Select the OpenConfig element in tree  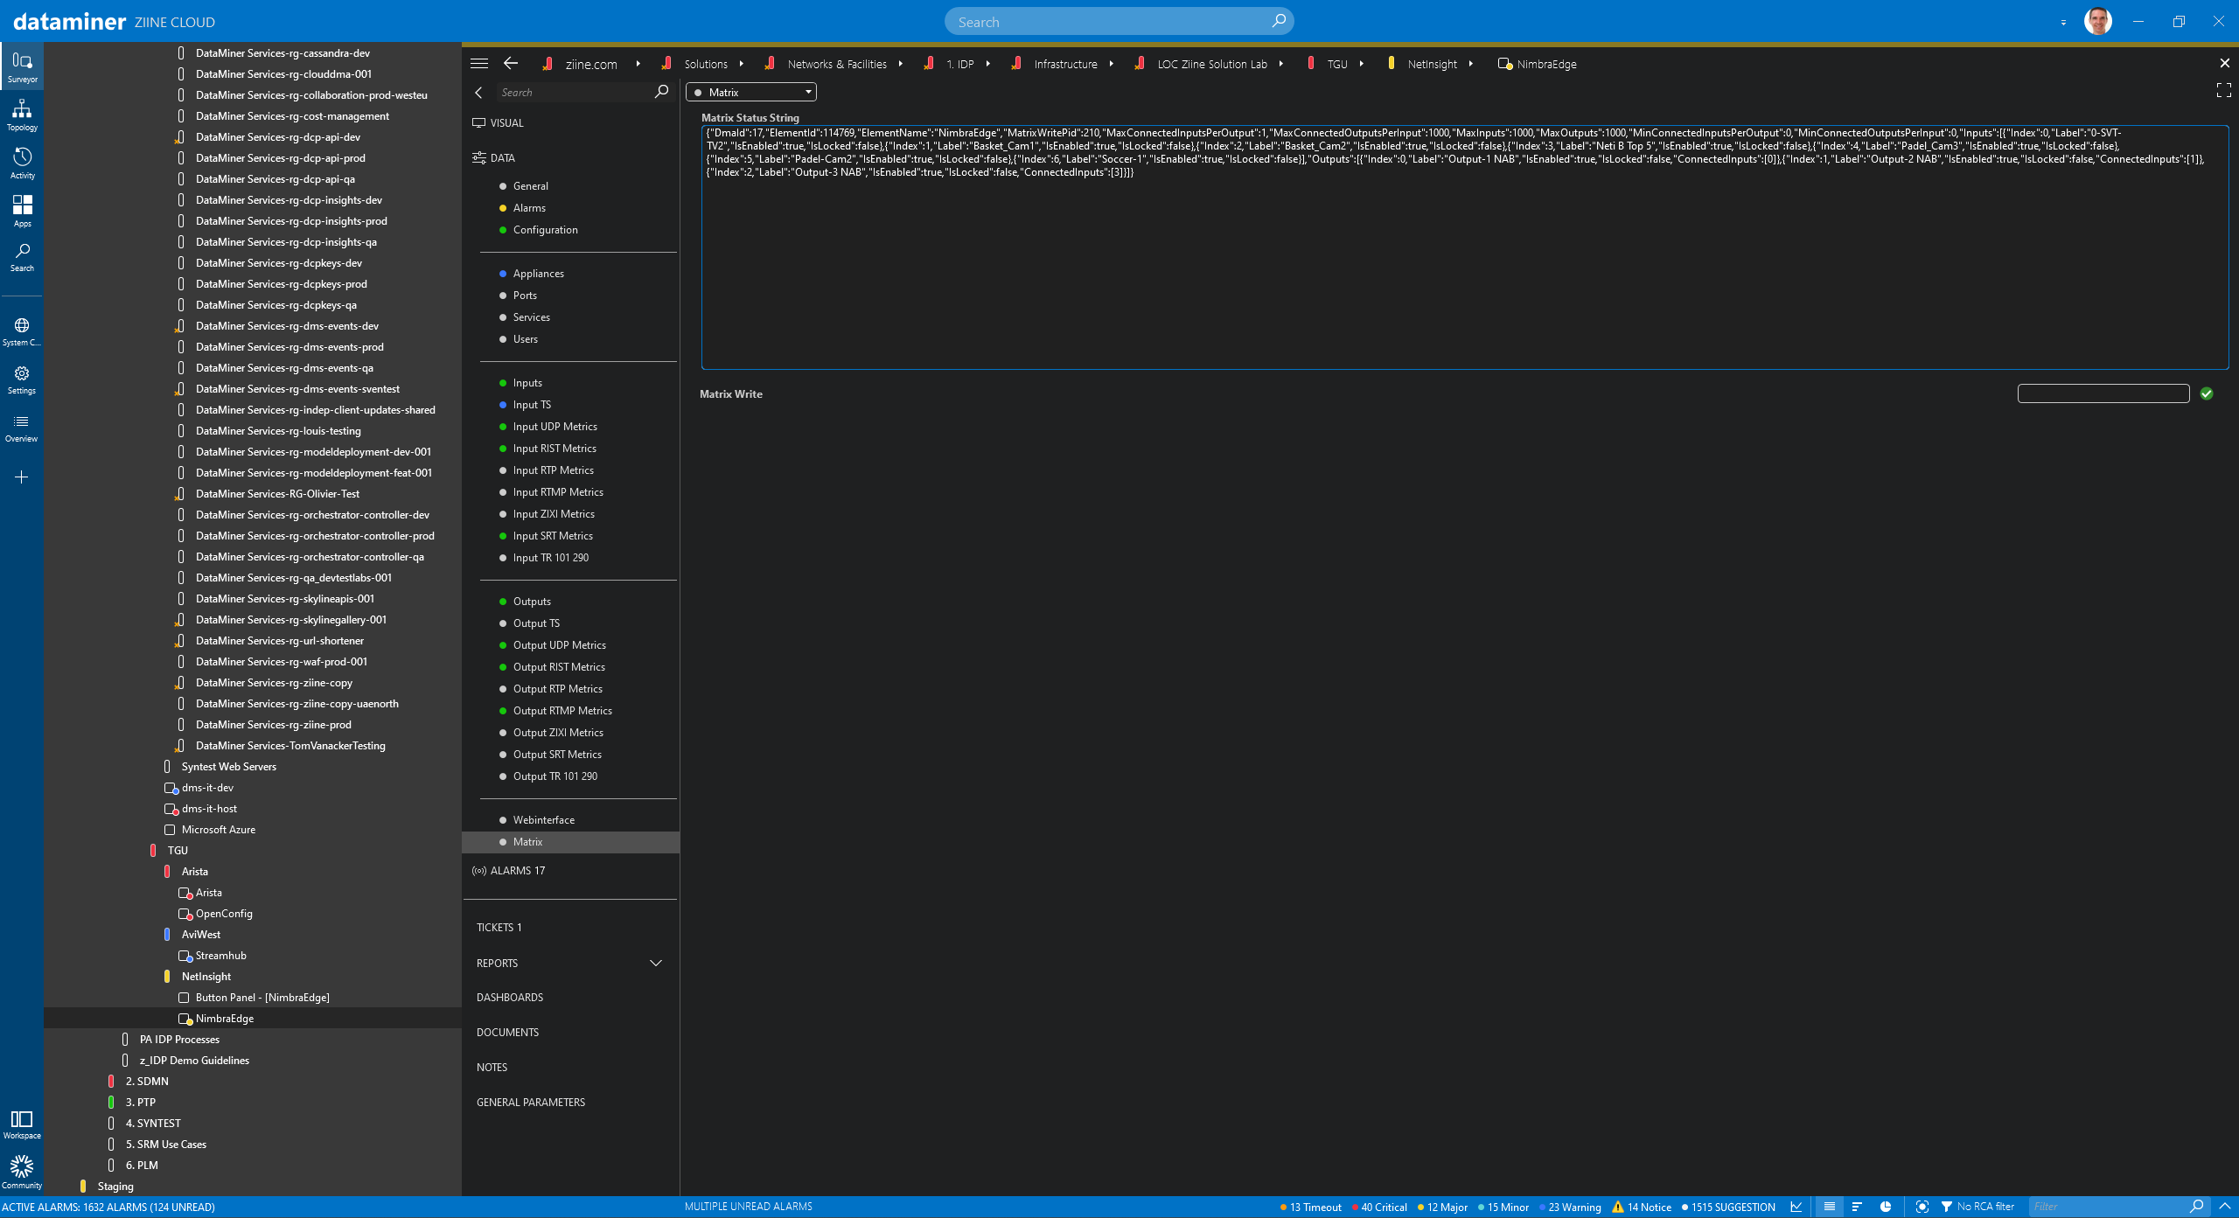[224, 914]
